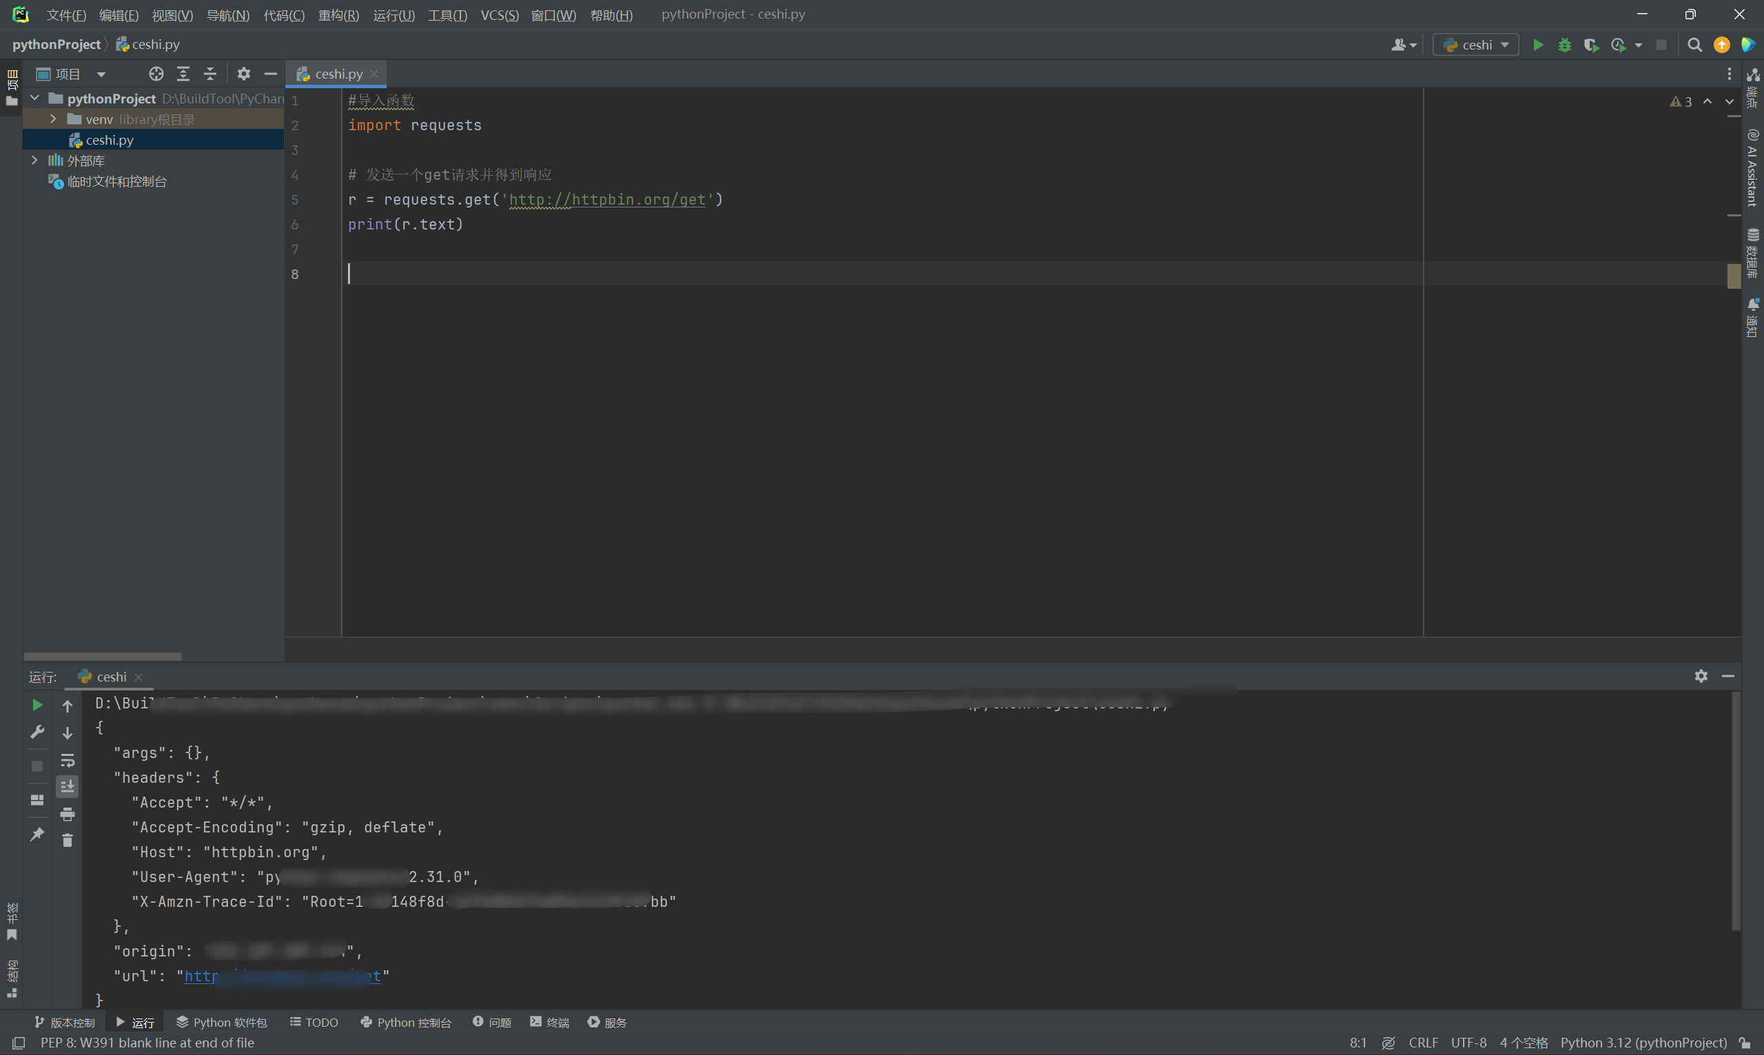Image resolution: width=1764 pixels, height=1055 pixels.
Task: Pin the ceshi run tab
Action: [37, 834]
